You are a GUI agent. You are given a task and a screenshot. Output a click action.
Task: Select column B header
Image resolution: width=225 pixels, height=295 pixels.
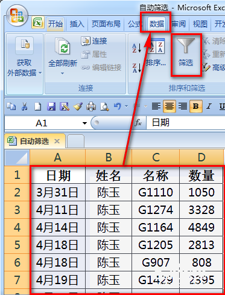click(x=109, y=158)
